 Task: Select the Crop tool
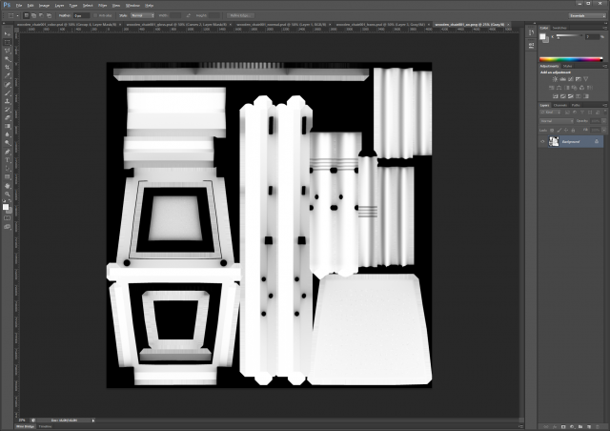point(7,68)
